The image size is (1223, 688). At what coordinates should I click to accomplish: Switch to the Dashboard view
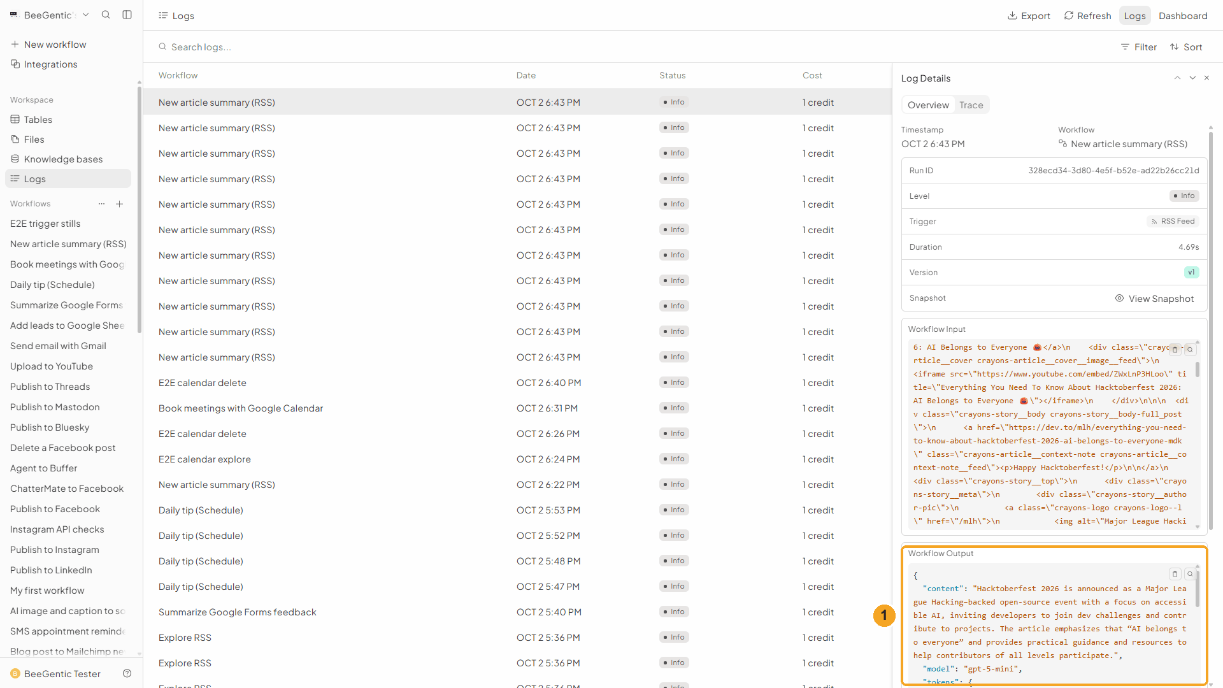1183,15
